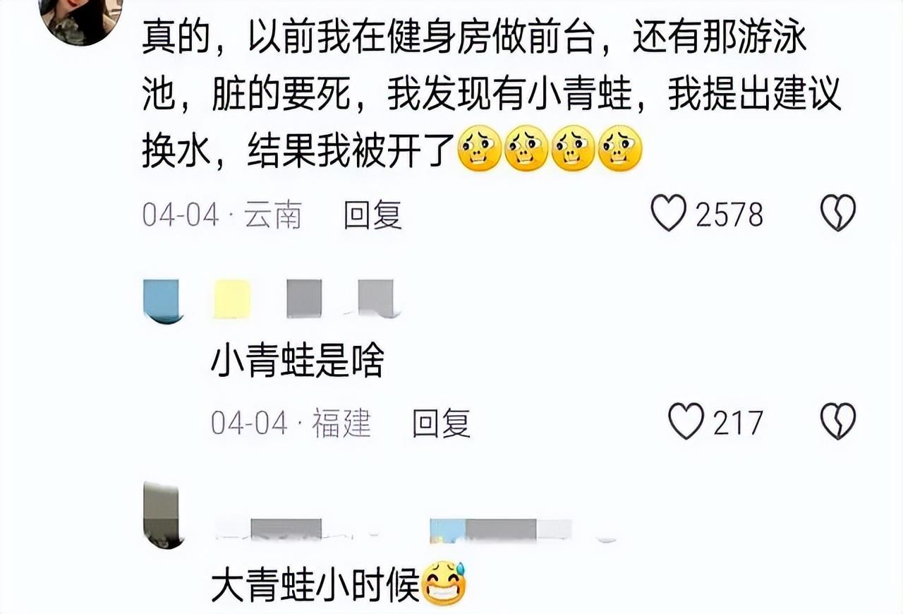
Task: Reply to the 云南 comment via 回复
Action: tap(372, 215)
